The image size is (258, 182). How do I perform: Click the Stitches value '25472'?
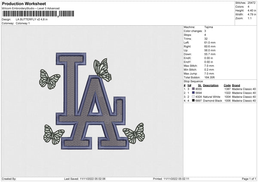tap(252, 3)
